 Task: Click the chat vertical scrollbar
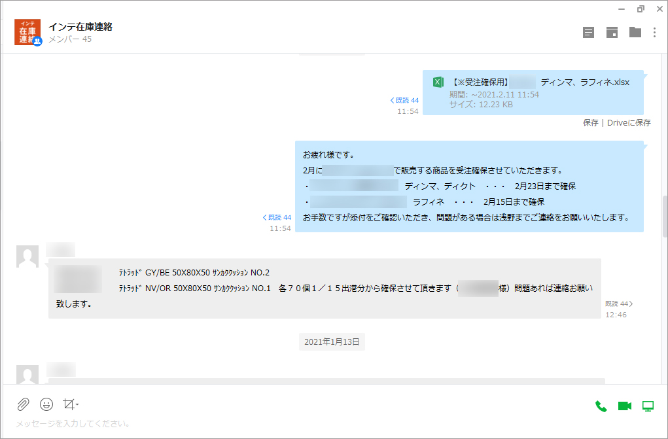[x=665, y=216]
